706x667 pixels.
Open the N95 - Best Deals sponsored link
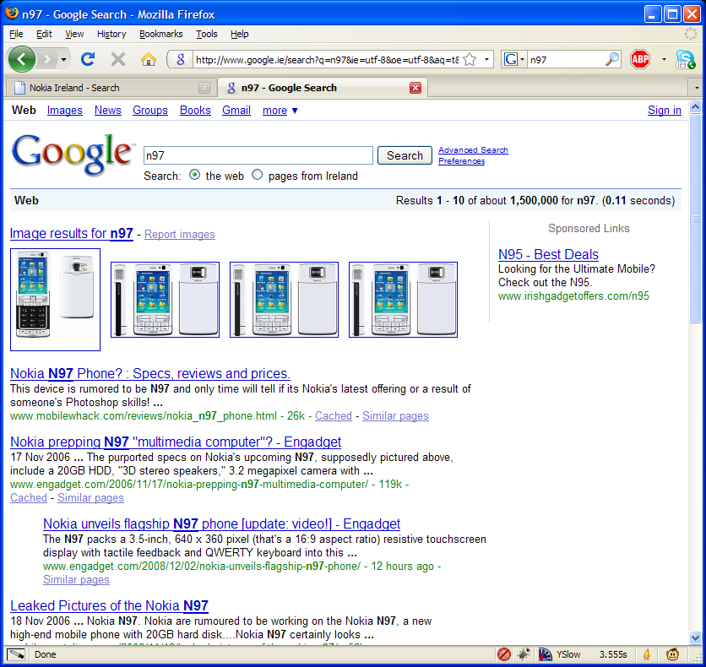click(548, 254)
